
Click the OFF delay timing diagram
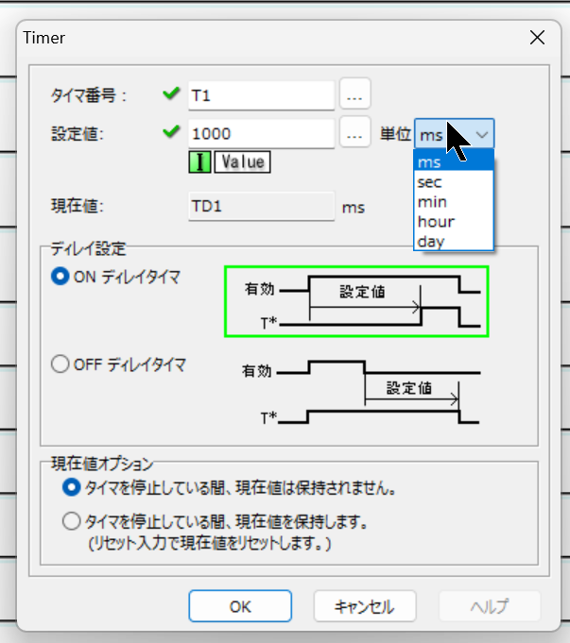[361, 393]
